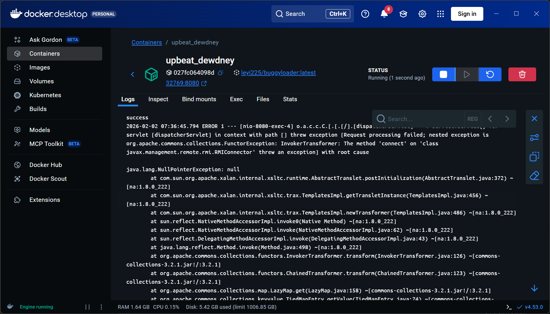This screenshot has width=550, height=314.
Task: Copy container ID 027fc064098d
Action: pyautogui.click(x=221, y=73)
